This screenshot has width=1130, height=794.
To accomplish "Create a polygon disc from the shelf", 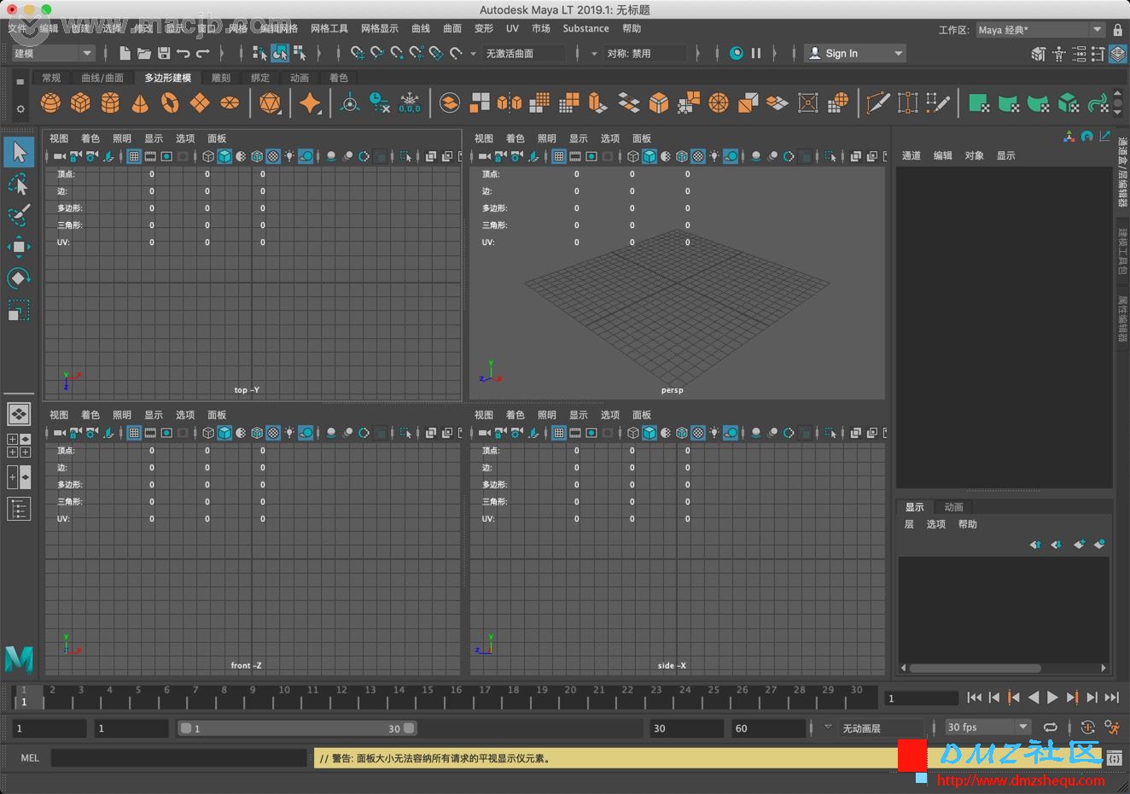I will click(230, 103).
